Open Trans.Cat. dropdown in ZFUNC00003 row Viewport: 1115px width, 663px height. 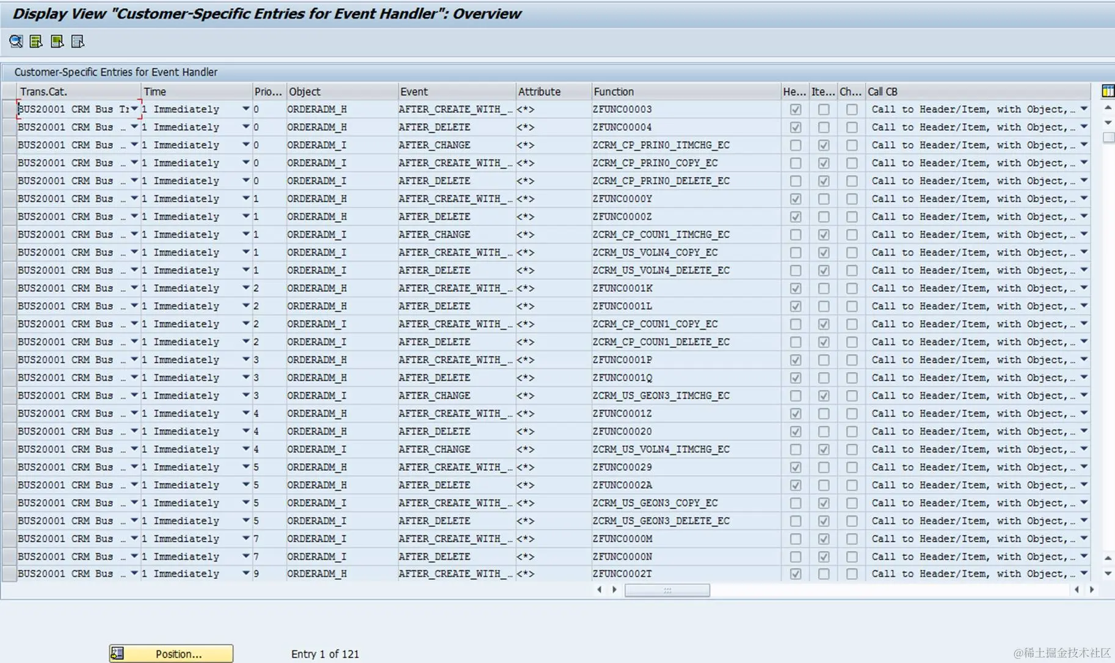134,109
